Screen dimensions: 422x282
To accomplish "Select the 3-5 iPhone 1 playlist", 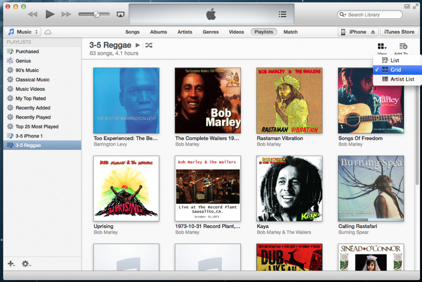I will point(42,136).
